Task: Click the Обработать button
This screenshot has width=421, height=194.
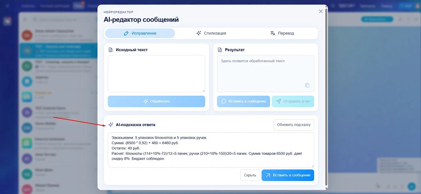Action: (156, 102)
